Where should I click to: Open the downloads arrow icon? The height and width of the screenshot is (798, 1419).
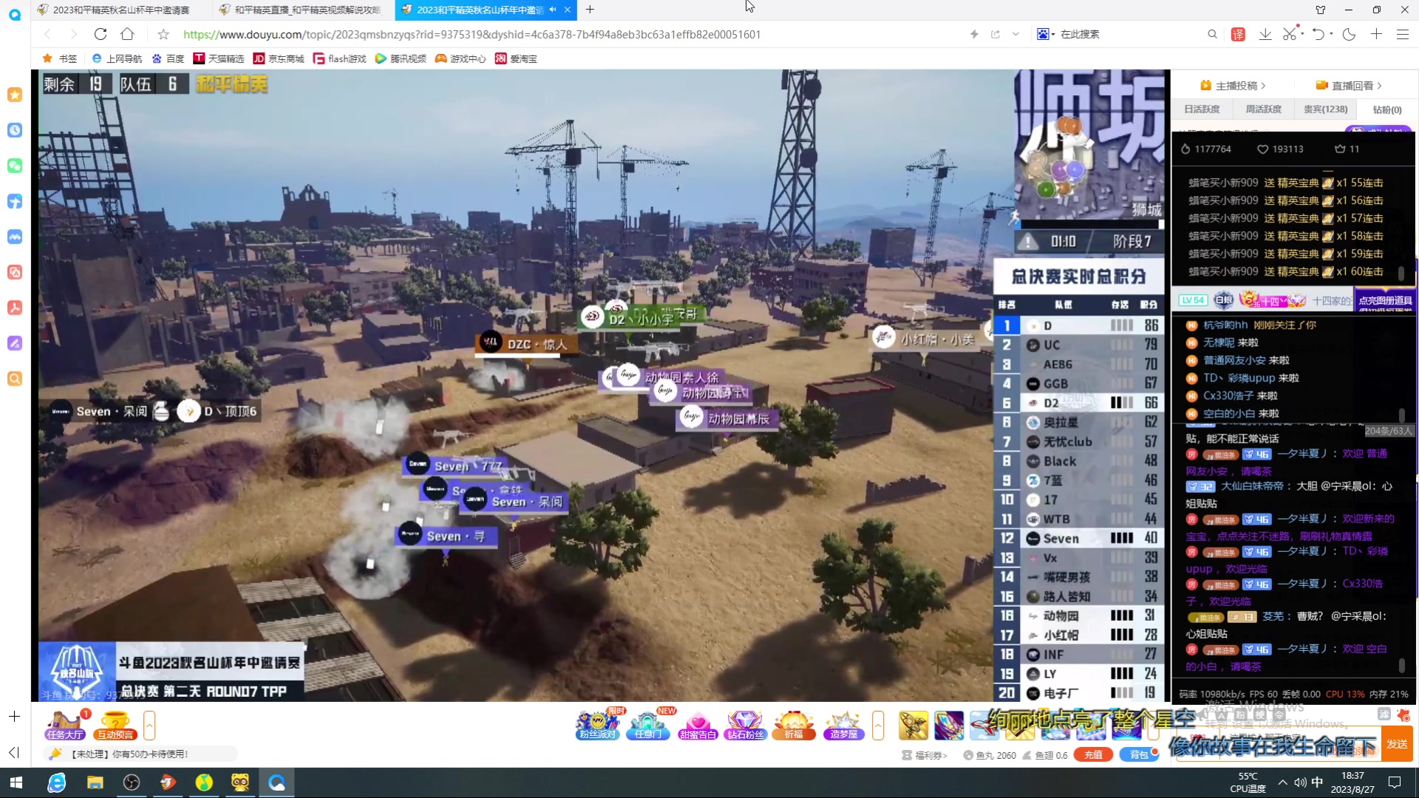pyautogui.click(x=1265, y=34)
